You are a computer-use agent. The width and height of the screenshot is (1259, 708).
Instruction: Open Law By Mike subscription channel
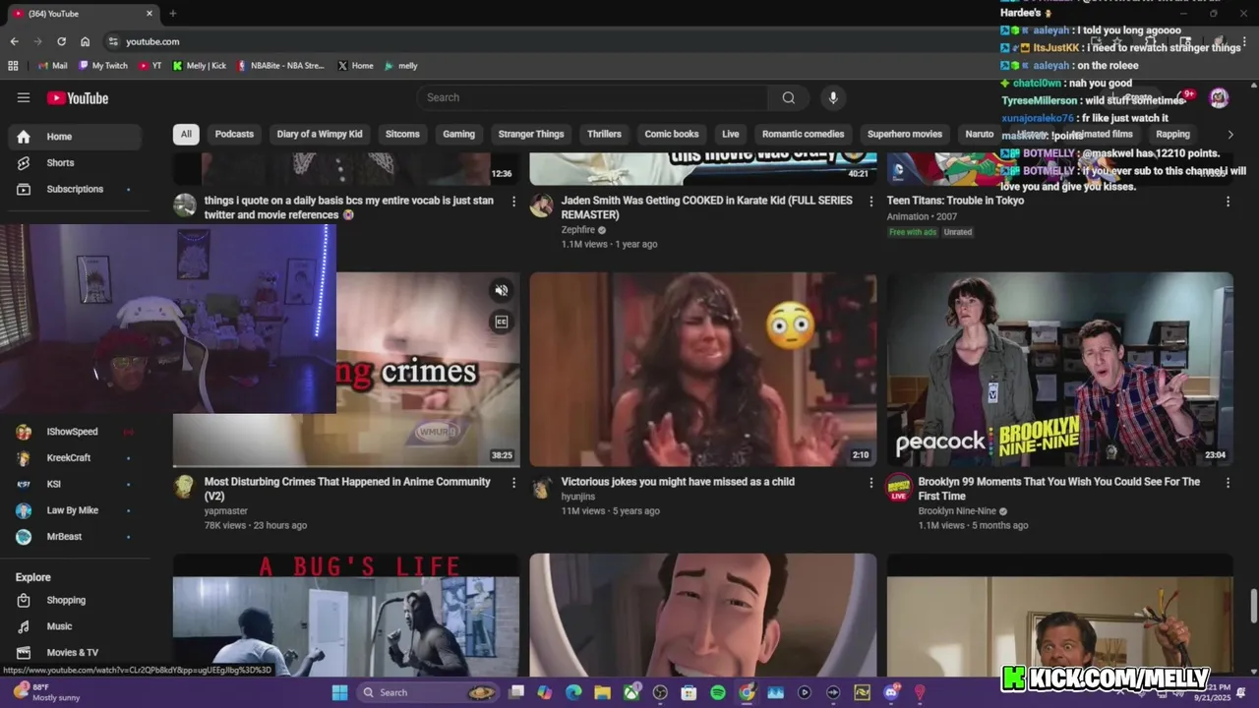pos(74,510)
